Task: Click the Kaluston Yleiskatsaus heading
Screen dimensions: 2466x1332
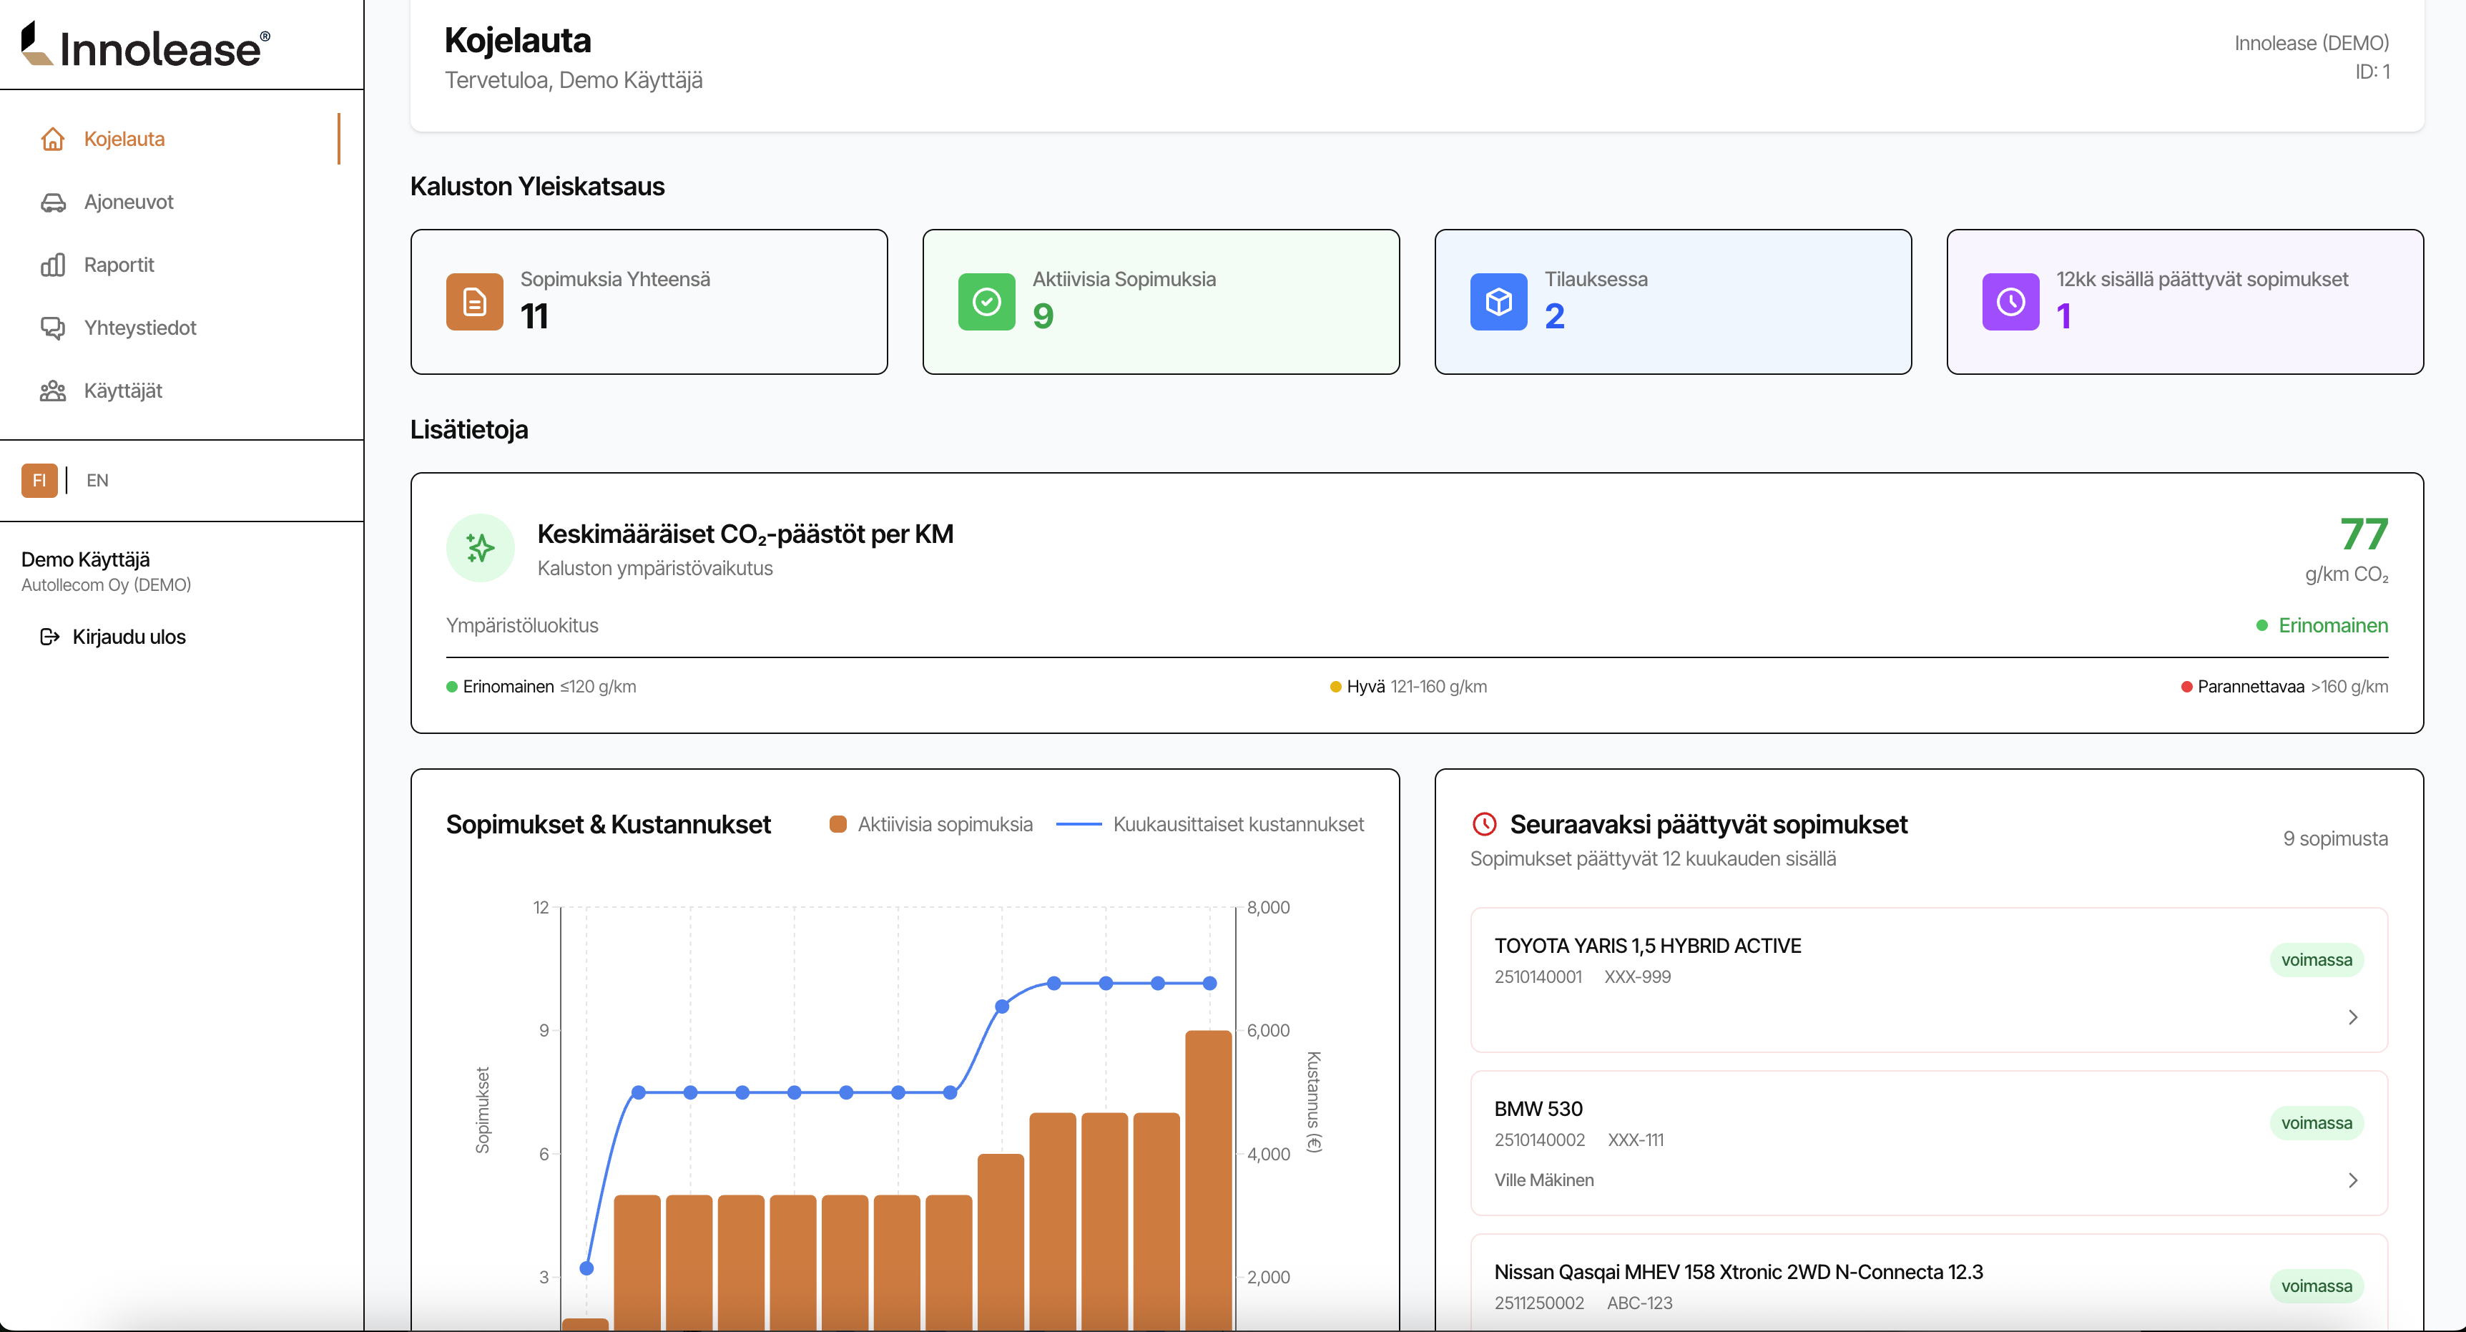Action: point(537,187)
